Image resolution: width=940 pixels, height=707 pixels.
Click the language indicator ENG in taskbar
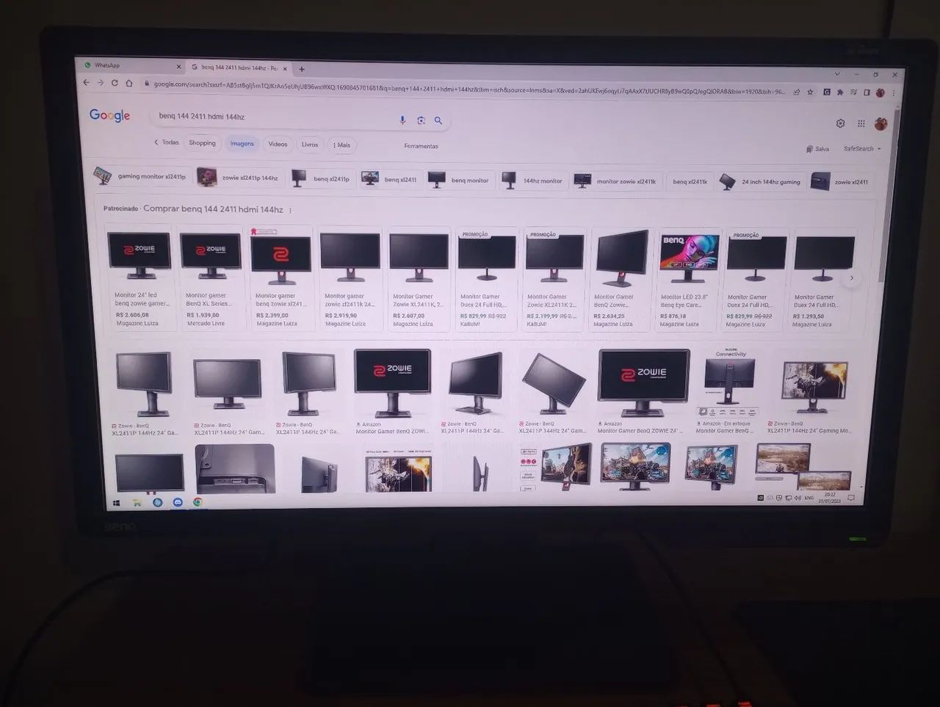pos(809,498)
